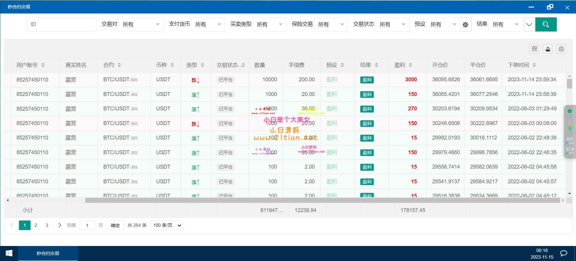Click the horizontal scrollbar thumb
Screen dimensions: 576x261
coord(322,200)
